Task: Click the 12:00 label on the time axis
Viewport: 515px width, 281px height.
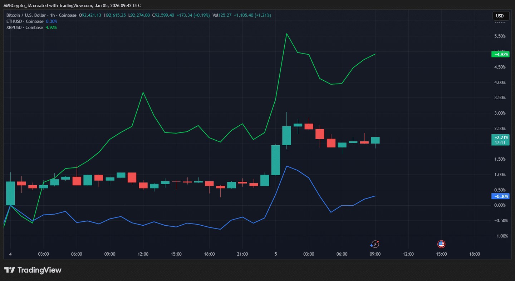Action: [x=143, y=254]
